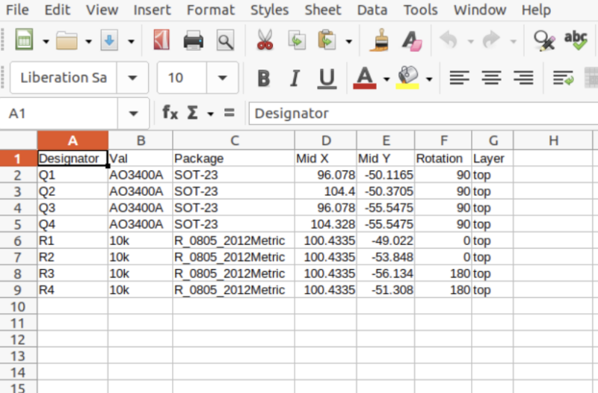Click the Cut scissors icon
This screenshot has height=393, width=598.
[x=265, y=40]
